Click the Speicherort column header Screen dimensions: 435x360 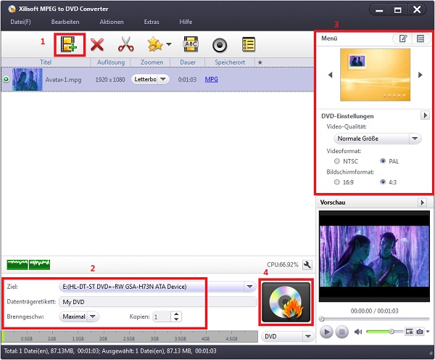(230, 62)
